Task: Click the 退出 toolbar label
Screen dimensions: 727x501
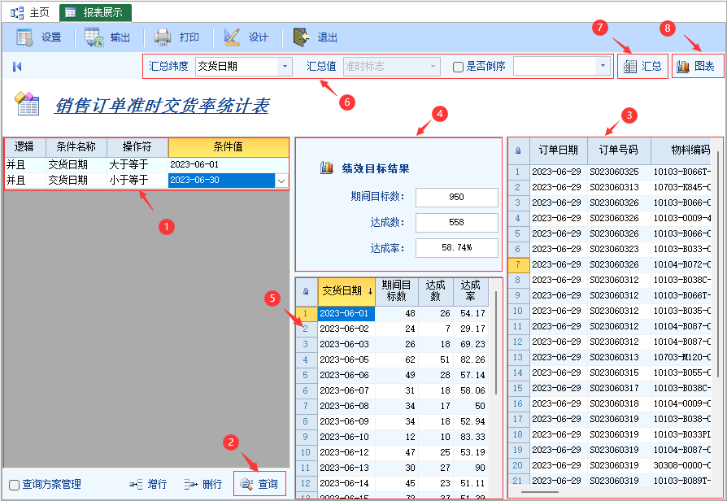Action: point(328,37)
